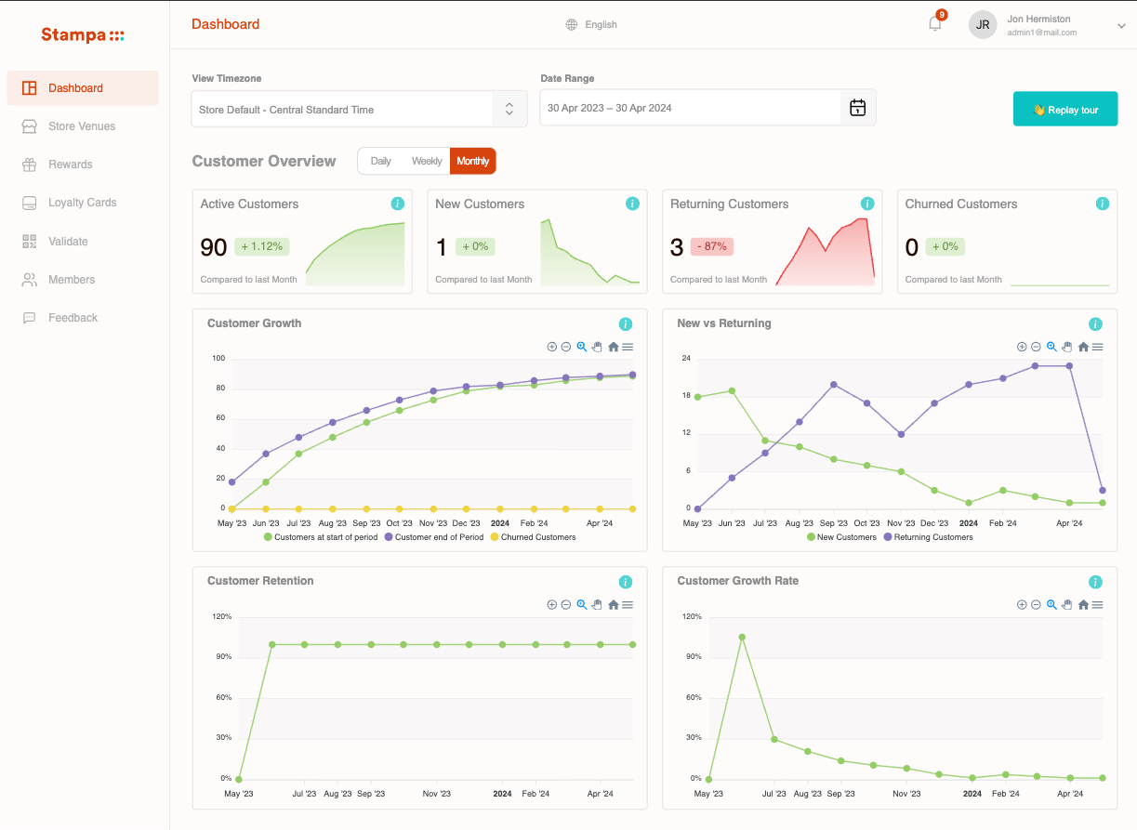
Task: Switch to the Weekly view
Action: (x=427, y=160)
